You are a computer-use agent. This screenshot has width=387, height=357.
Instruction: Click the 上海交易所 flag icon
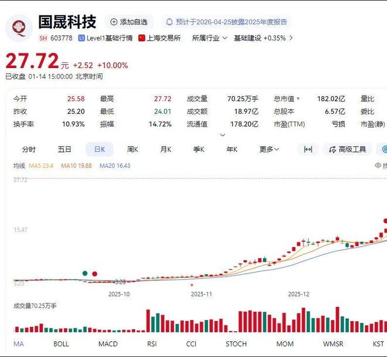(142, 38)
